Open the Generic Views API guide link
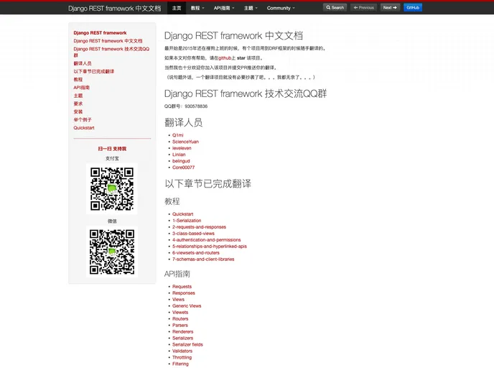The height and width of the screenshot is (368, 494). pyautogui.click(x=187, y=306)
